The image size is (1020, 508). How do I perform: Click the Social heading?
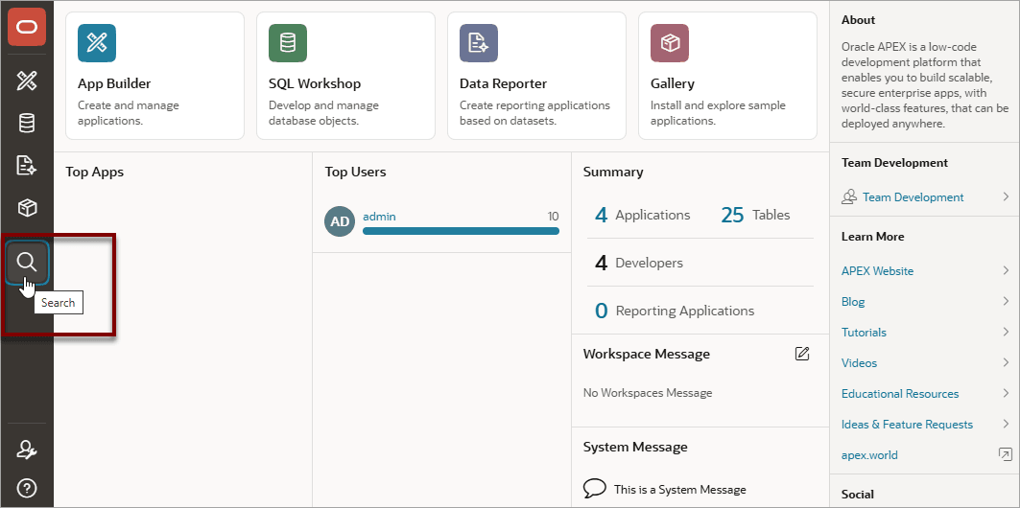[858, 495]
